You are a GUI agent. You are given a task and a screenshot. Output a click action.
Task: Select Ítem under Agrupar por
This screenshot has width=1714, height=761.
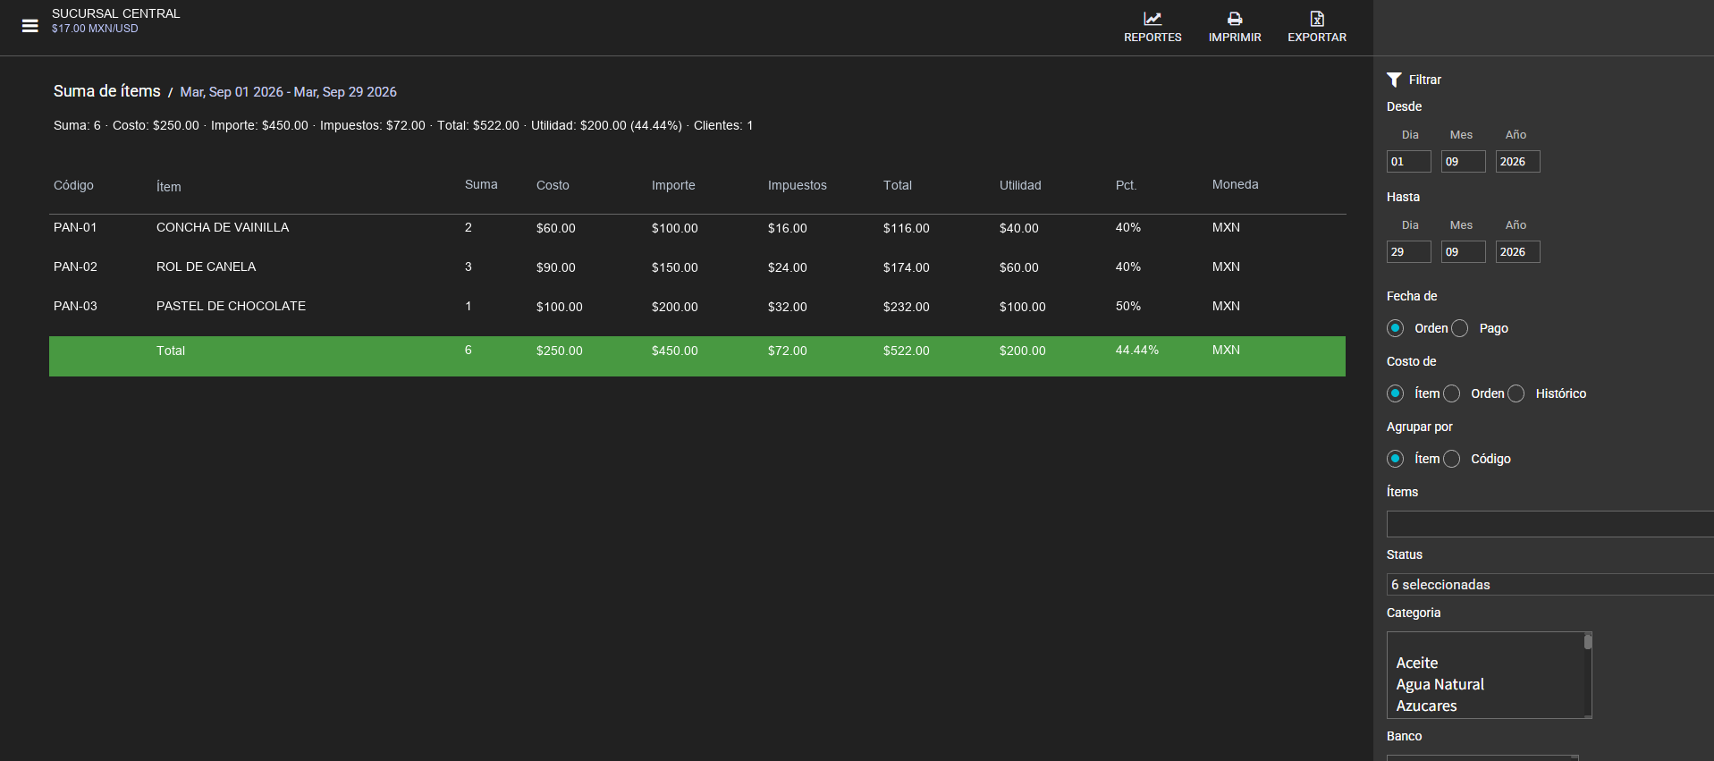pos(1396,459)
